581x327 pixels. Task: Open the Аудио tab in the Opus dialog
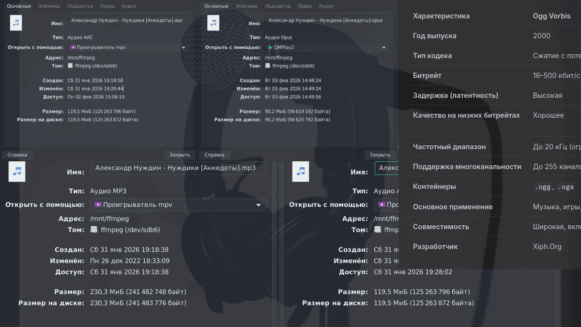(x=326, y=6)
